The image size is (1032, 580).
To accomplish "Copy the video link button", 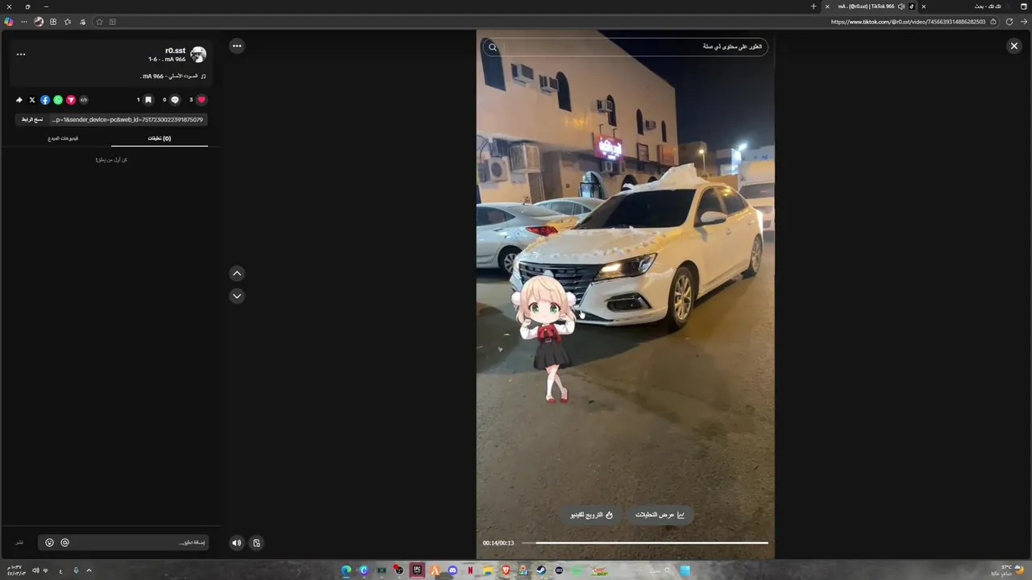I will (32, 119).
